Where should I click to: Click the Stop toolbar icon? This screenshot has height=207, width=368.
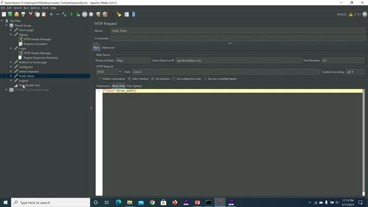85,14
